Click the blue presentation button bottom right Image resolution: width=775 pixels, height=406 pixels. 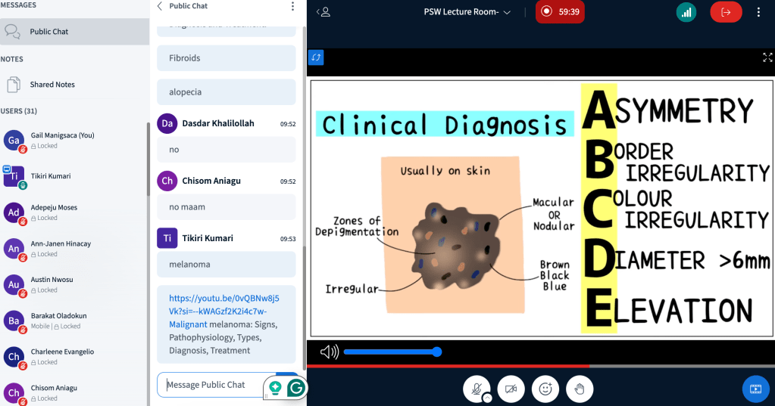coord(755,389)
